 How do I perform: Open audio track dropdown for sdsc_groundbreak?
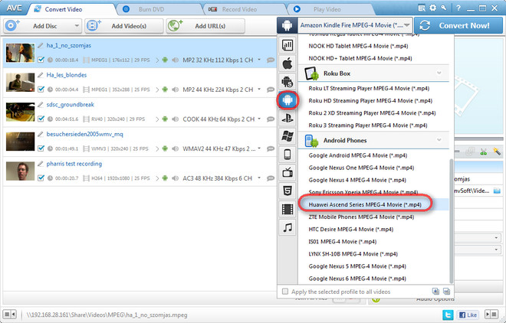[259, 119]
